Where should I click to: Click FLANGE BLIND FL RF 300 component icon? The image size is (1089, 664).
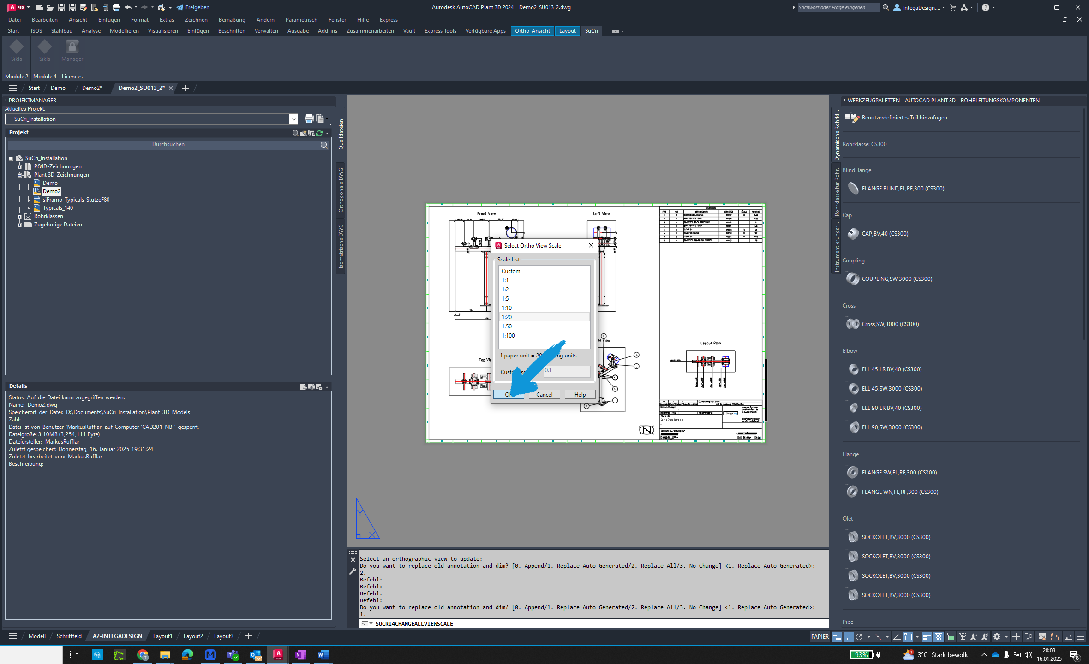(x=853, y=187)
